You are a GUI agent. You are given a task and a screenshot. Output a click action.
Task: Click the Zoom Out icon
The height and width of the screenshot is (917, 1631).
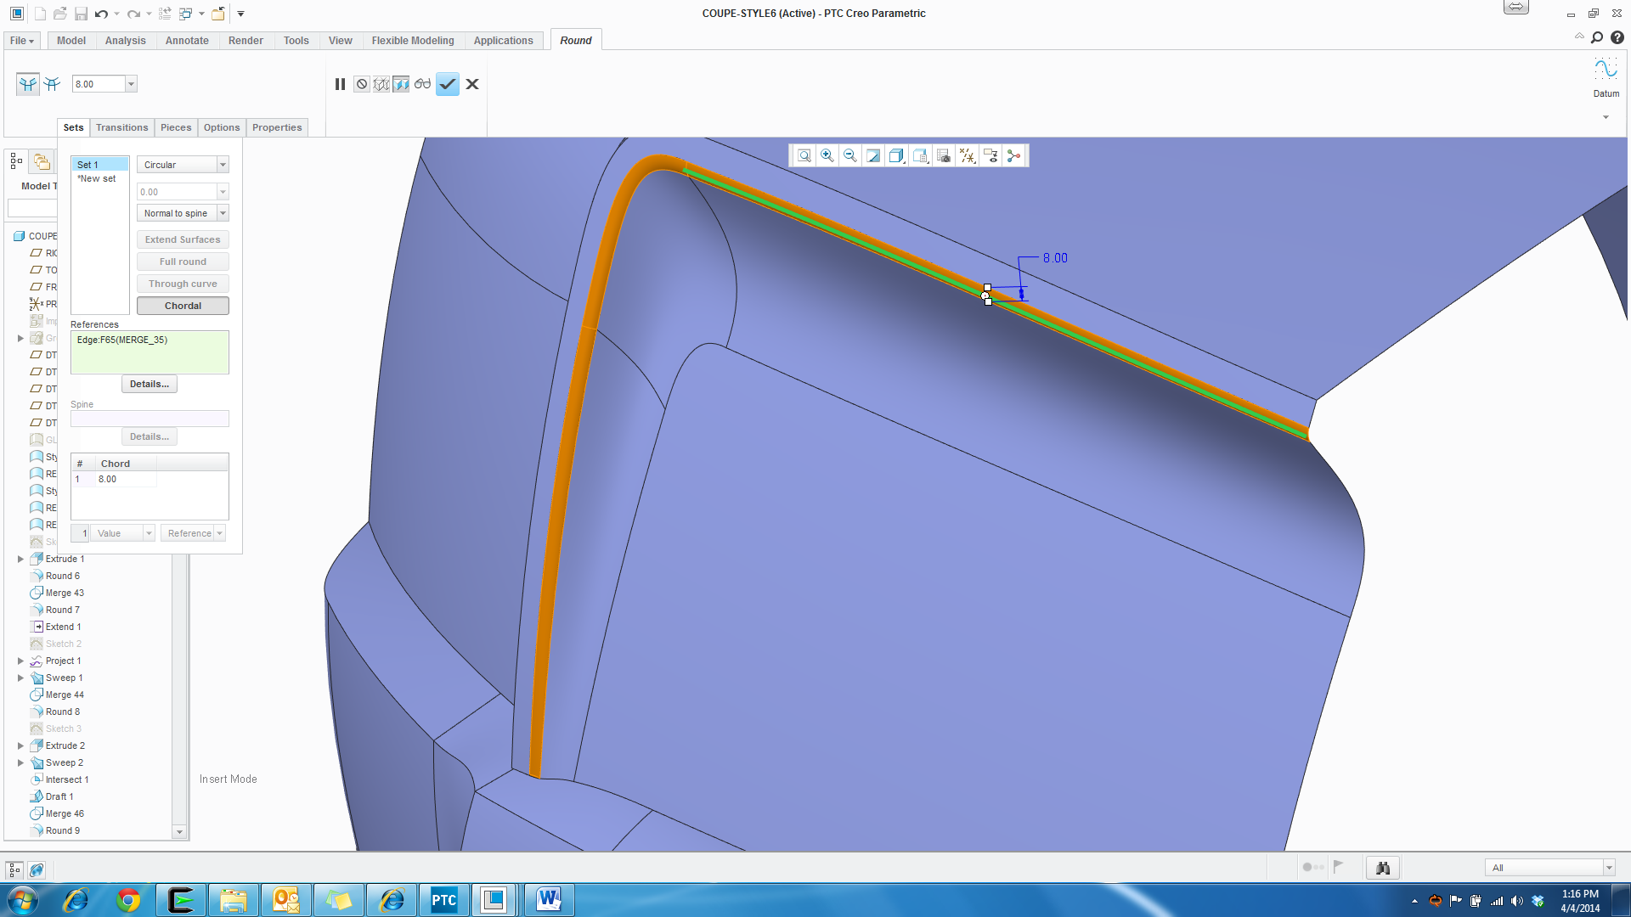point(849,155)
